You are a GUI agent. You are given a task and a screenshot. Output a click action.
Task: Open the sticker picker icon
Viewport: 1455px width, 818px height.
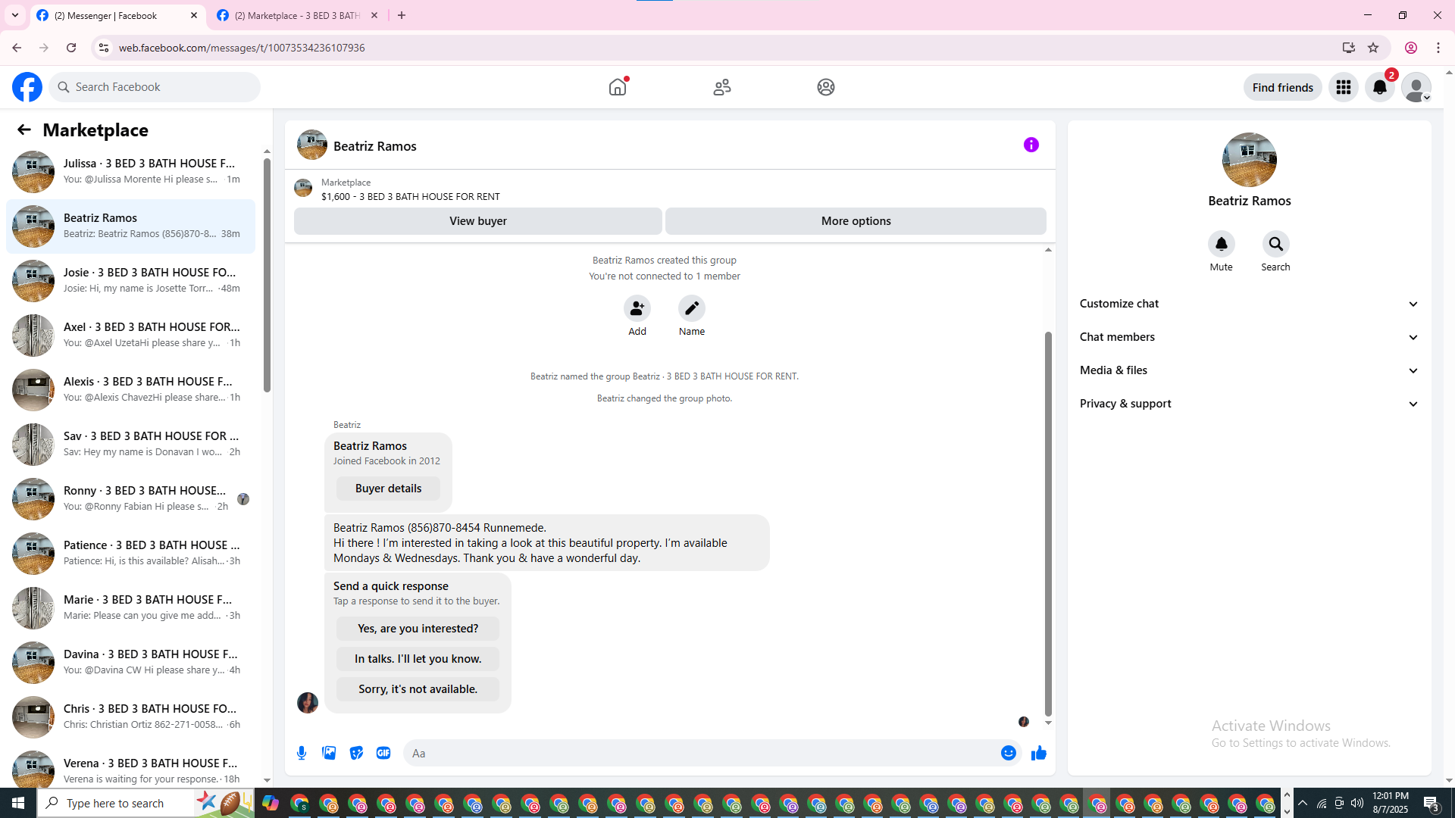[x=356, y=753]
